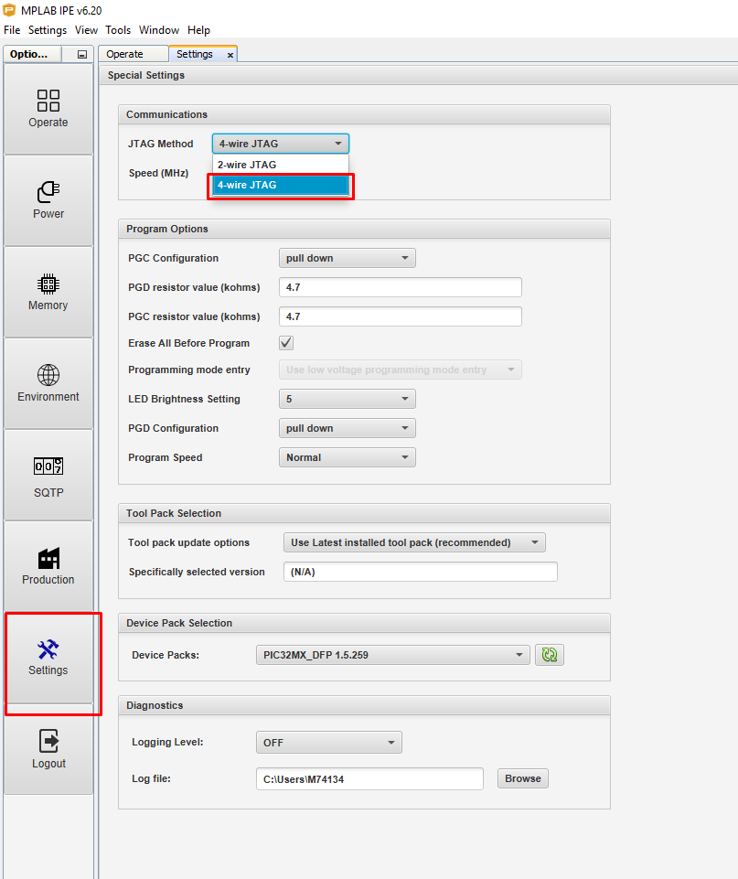Open the Production panel icon
The width and height of the screenshot is (738, 879).
click(48, 565)
